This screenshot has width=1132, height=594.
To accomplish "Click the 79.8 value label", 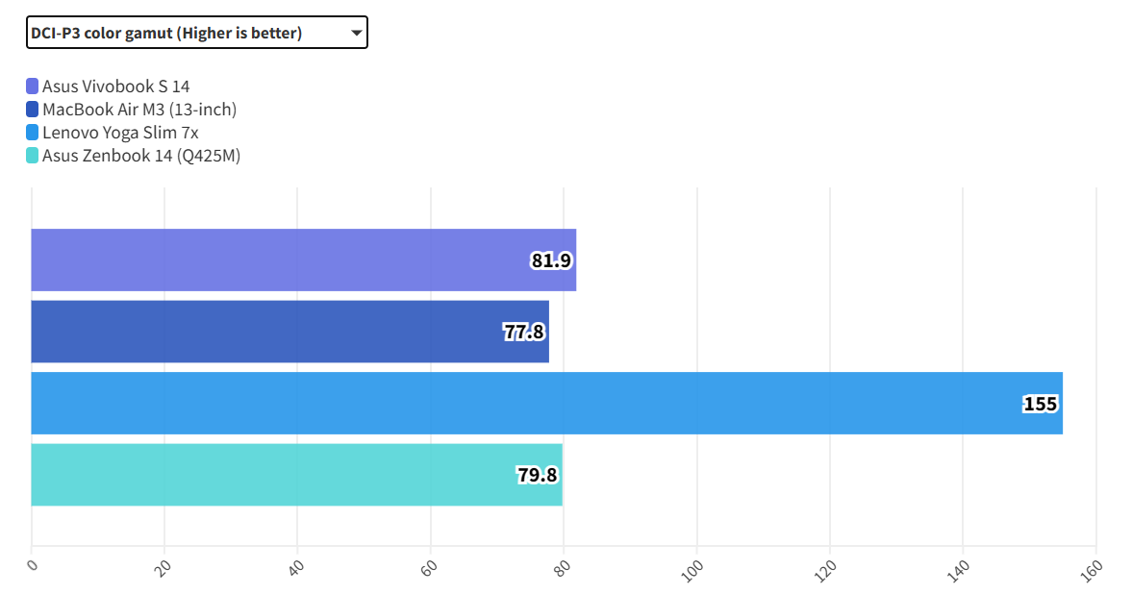I will (x=538, y=475).
